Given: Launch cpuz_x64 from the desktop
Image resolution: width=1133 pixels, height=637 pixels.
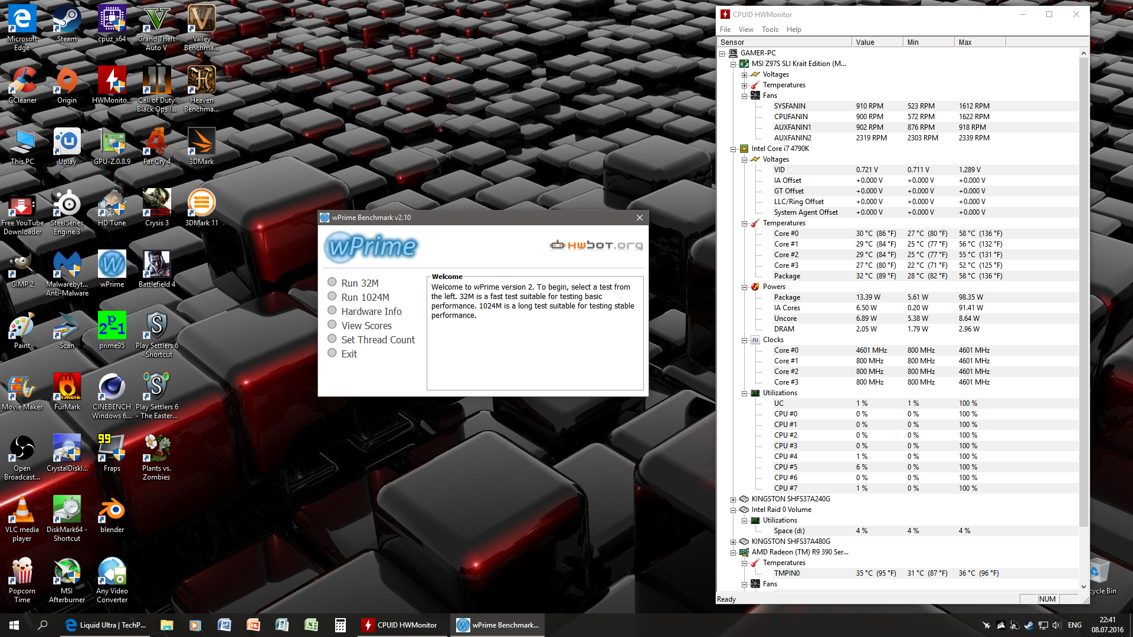Looking at the screenshot, I should [x=112, y=24].
